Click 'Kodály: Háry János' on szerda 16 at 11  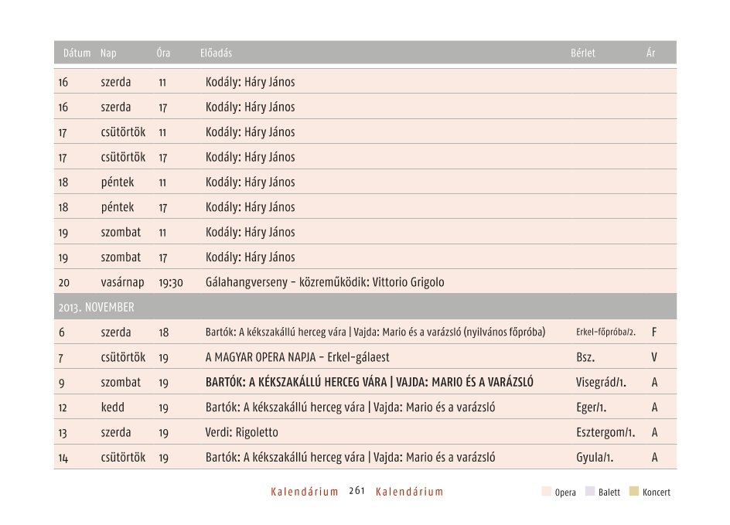250,82
